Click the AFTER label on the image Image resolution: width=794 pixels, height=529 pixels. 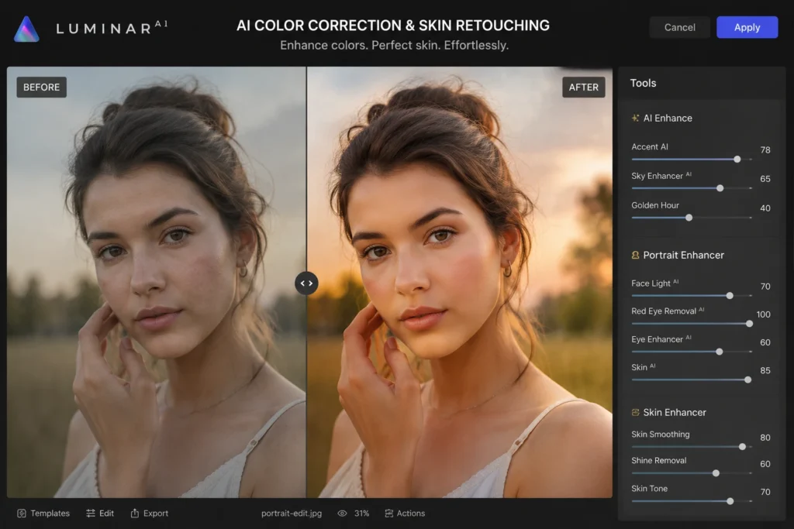coord(583,87)
